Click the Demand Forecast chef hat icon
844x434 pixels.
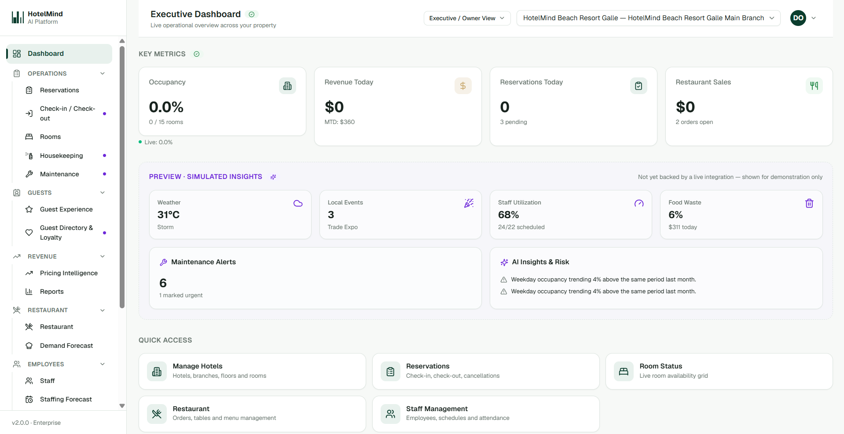29,346
